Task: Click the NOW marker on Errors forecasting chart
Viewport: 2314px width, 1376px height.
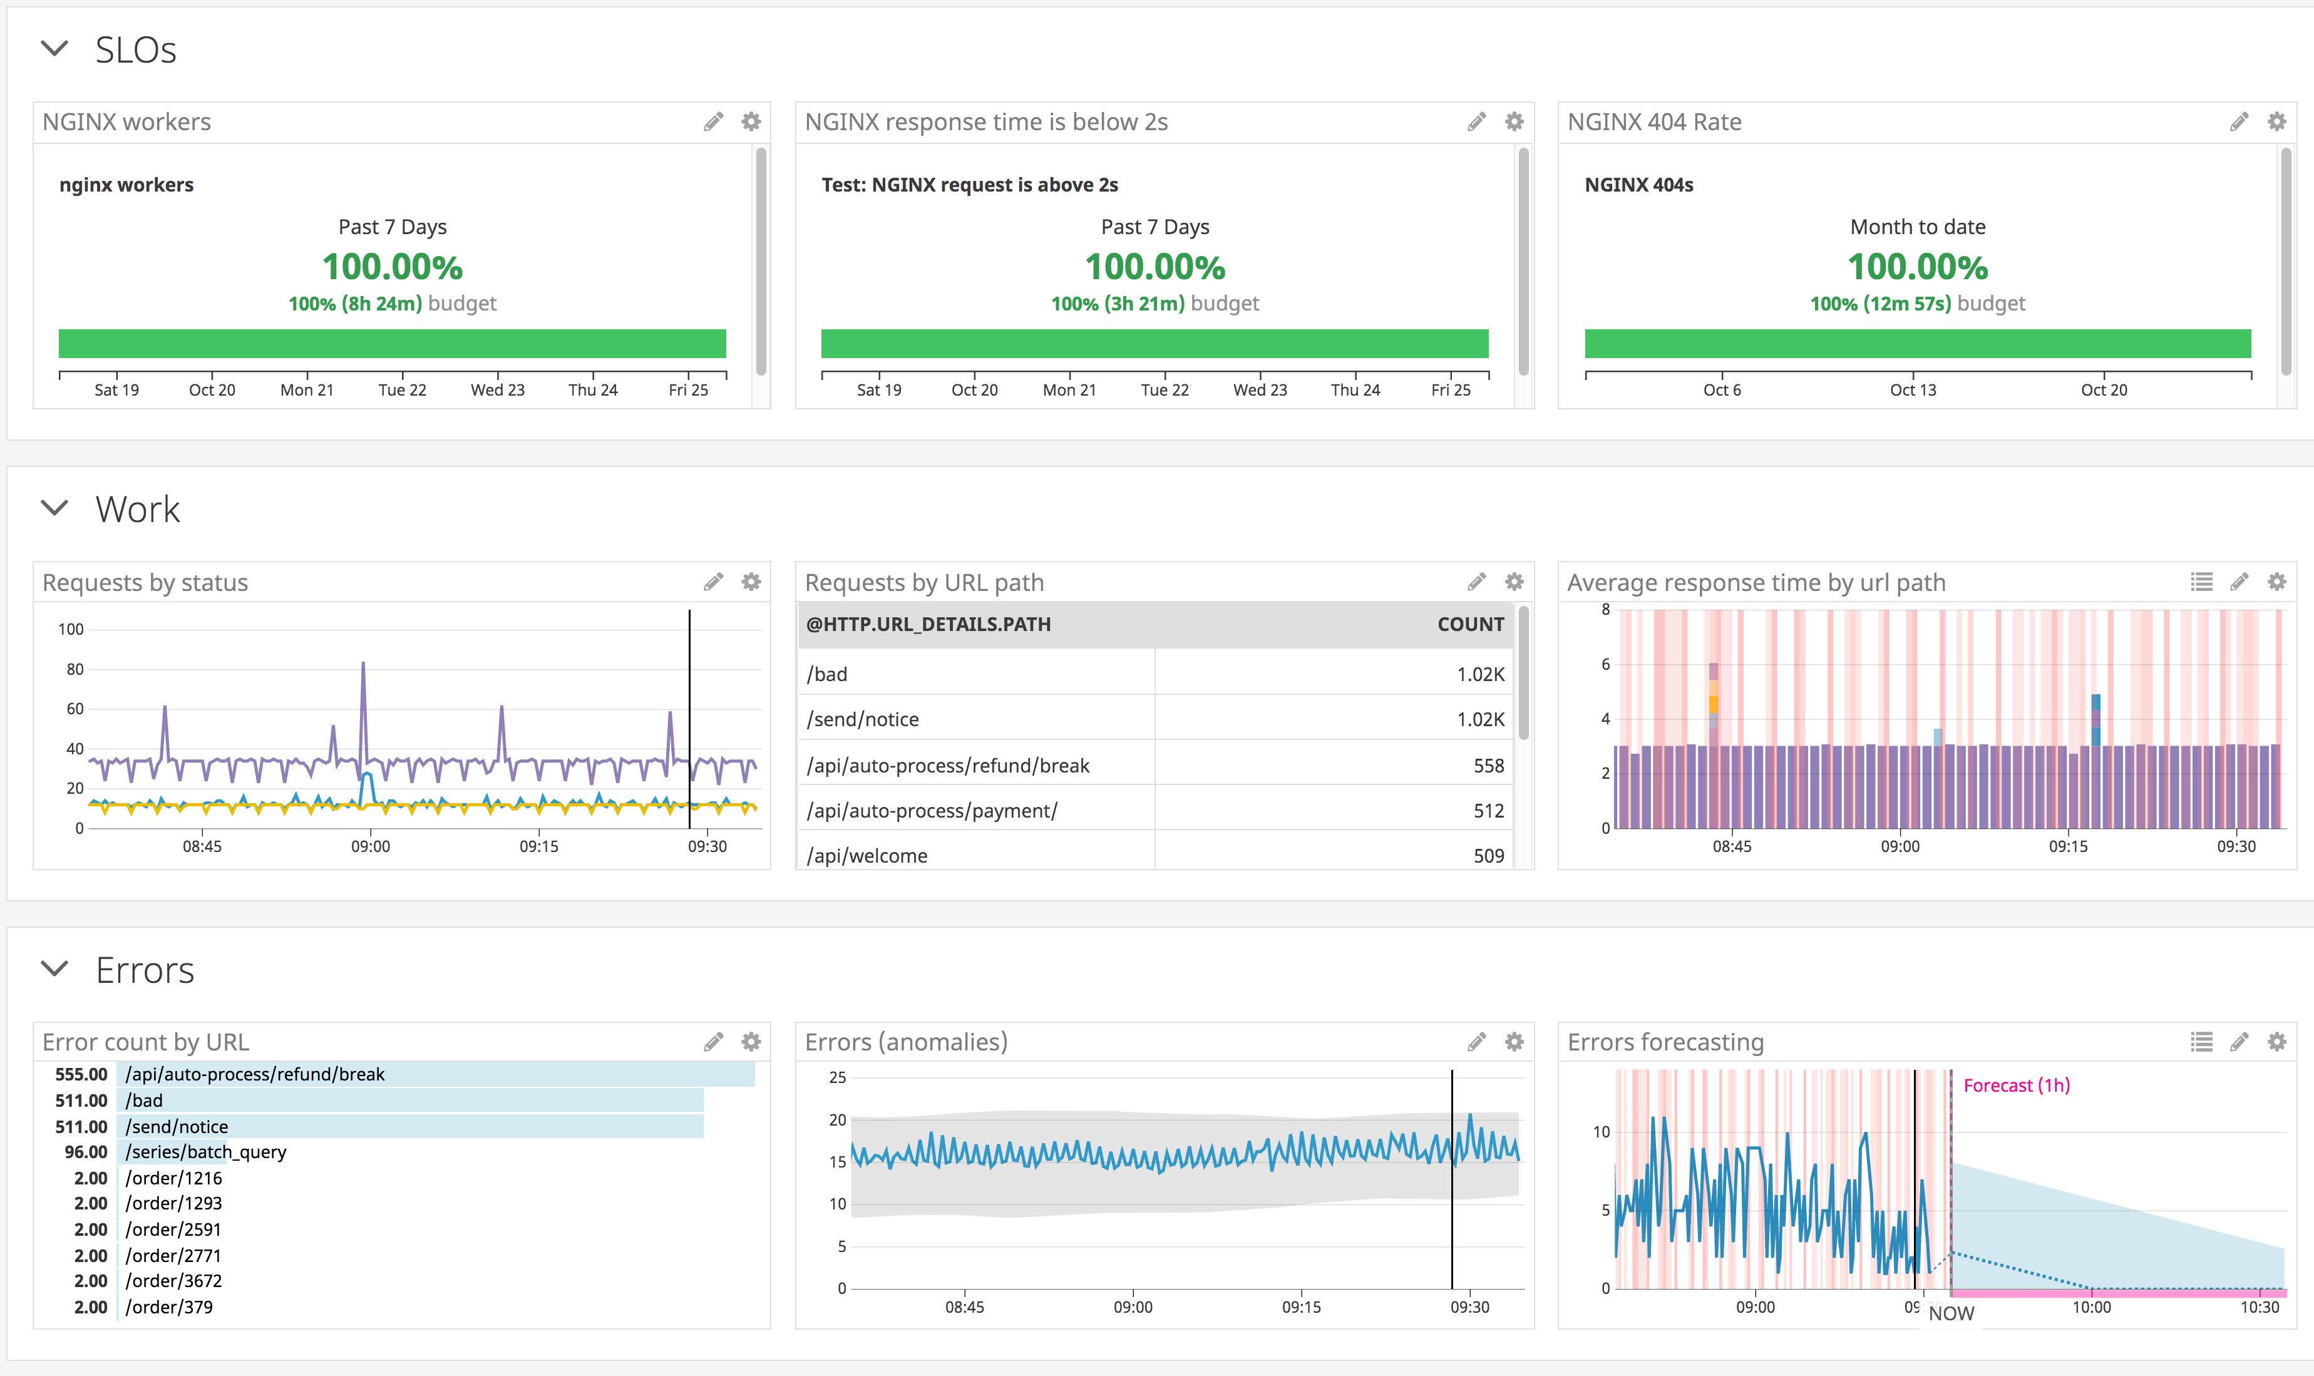Action: pyautogui.click(x=1953, y=1313)
